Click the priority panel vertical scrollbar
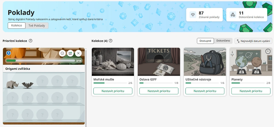 pos(86,87)
